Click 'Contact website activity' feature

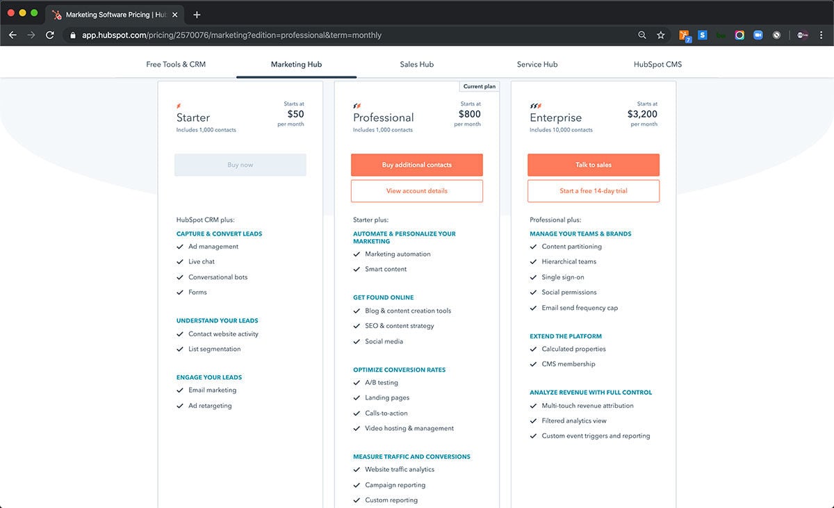[223, 334]
